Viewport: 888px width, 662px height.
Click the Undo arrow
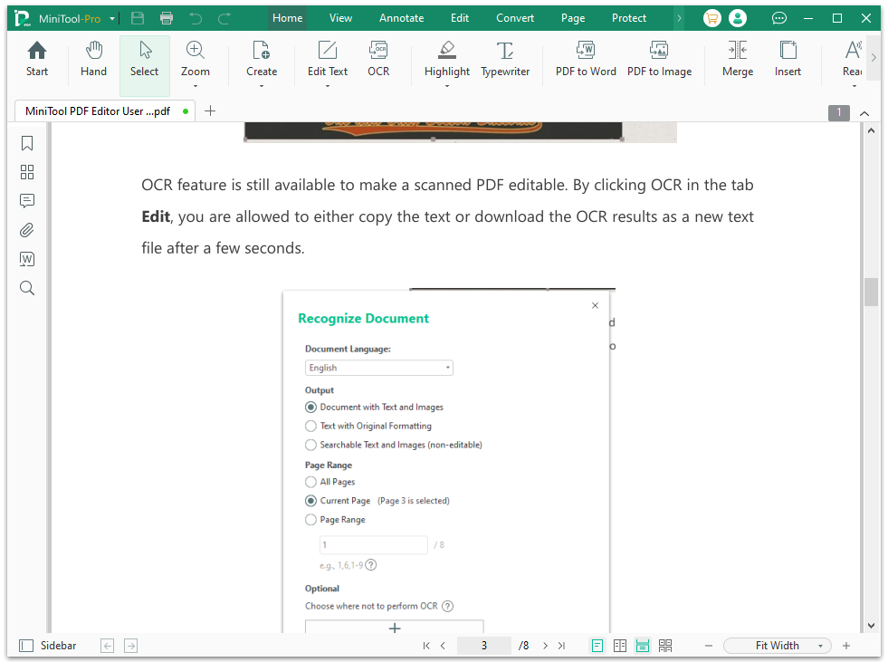[196, 18]
